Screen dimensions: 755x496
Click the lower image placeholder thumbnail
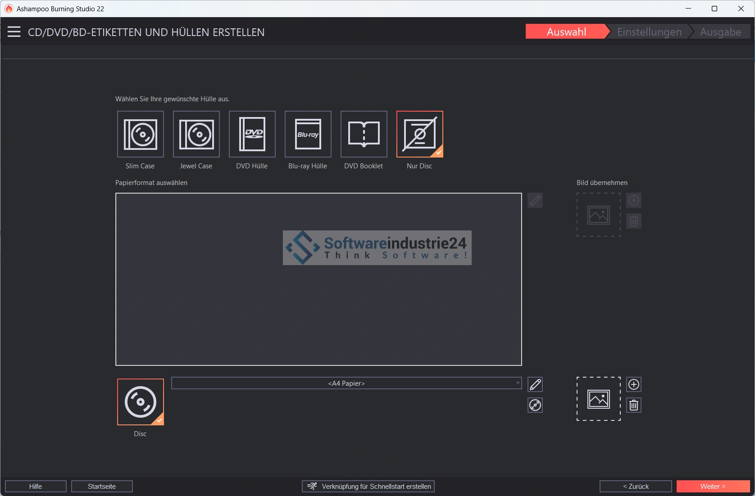(599, 399)
